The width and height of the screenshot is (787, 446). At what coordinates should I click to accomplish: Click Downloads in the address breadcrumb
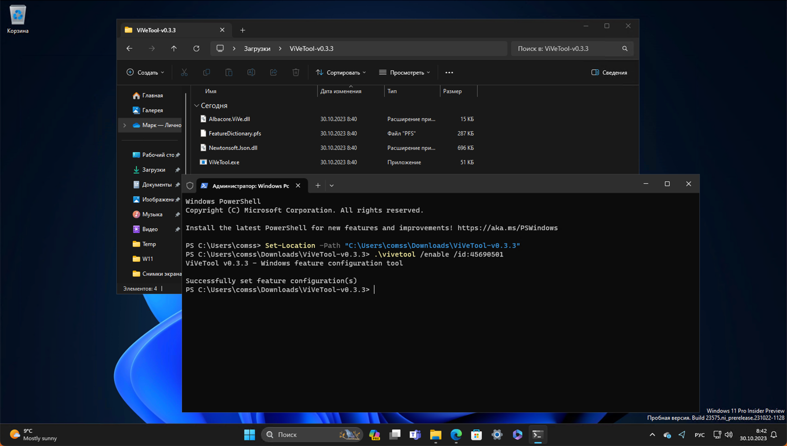point(257,49)
